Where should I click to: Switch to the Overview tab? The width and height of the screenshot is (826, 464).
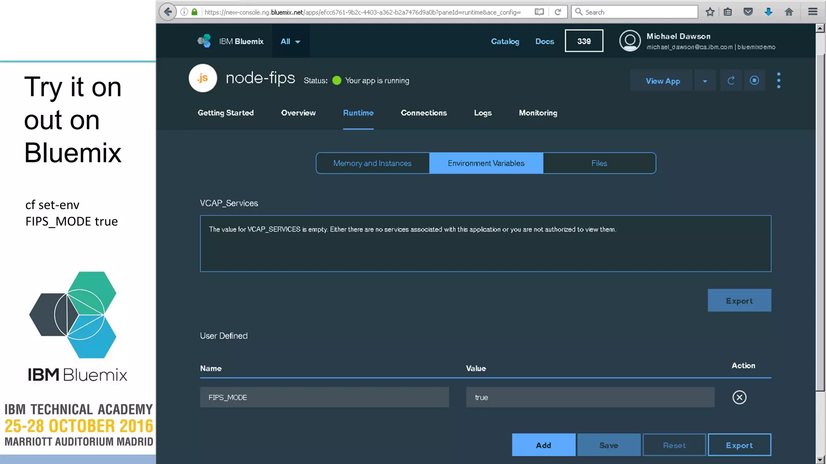tap(298, 113)
